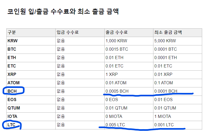Click 없음 deposit fee in QTUM row

[61, 108]
